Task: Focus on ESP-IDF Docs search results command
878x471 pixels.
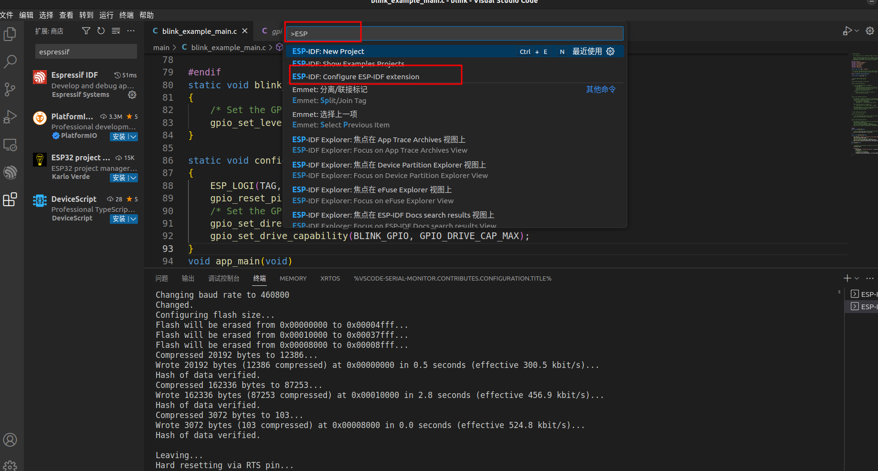Action: pyautogui.click(x=455, y=219)
